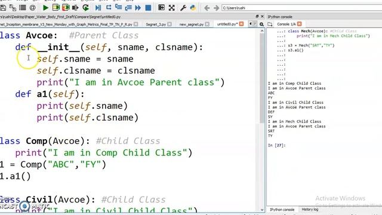
Task: Click the 'I am in Avcoe Parent class' print line
Action: click(x=131, y=82)
